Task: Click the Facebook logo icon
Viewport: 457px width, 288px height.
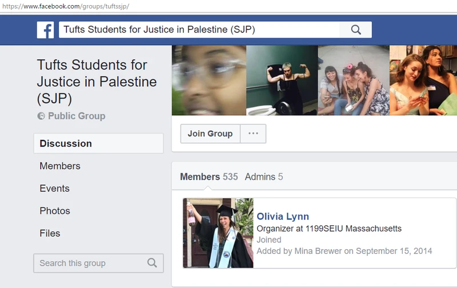Action: click(45, 30)
